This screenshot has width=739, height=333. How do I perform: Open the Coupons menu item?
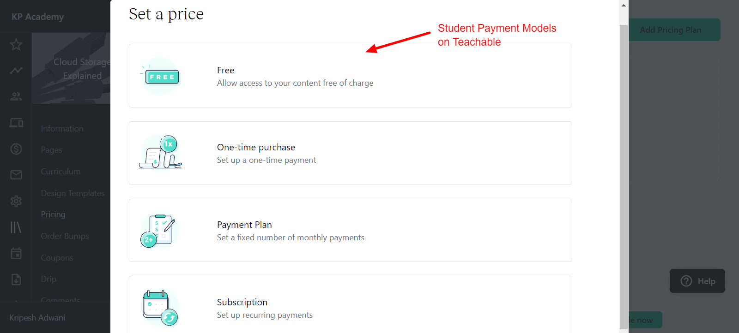click(x=57, y=258)
